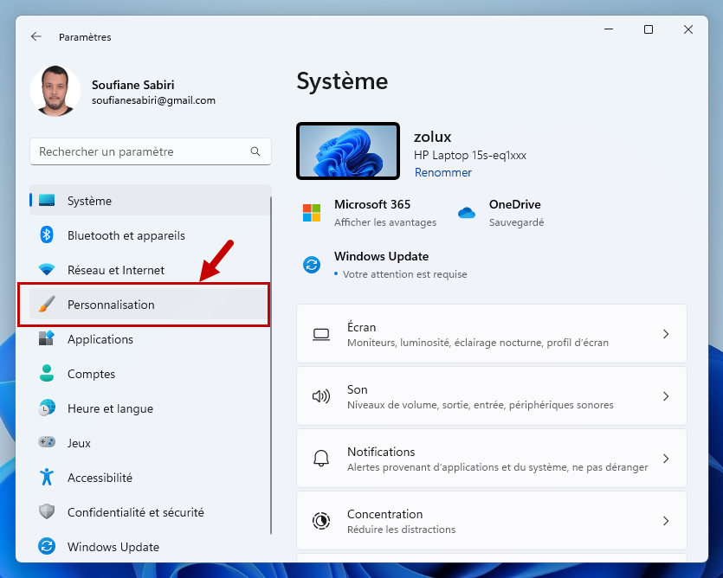Screen dimensions: 723x578
Task: Click the shield icon for Confidentialité et sécurité
Action: (x=47, y=511)
